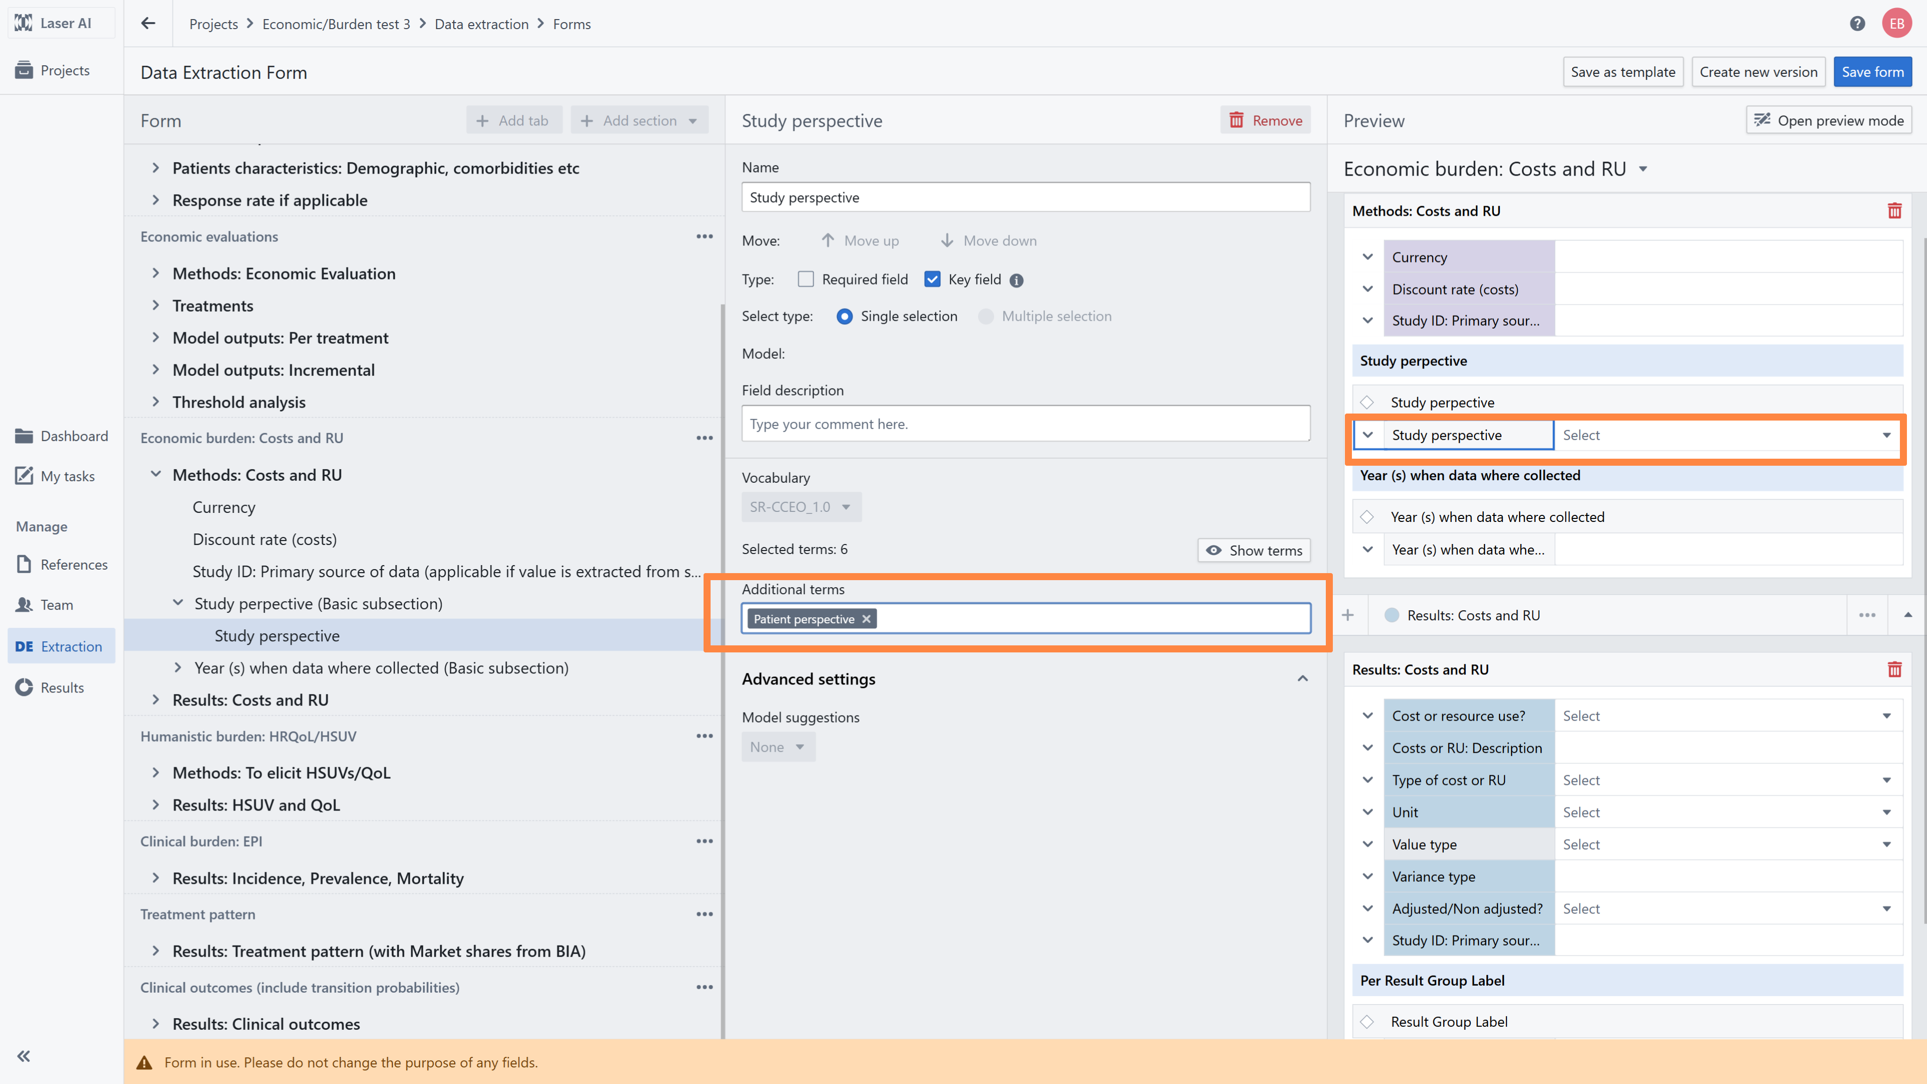Click the warning icon in the banner
1927x1084 pixels.
(145, 1062)
